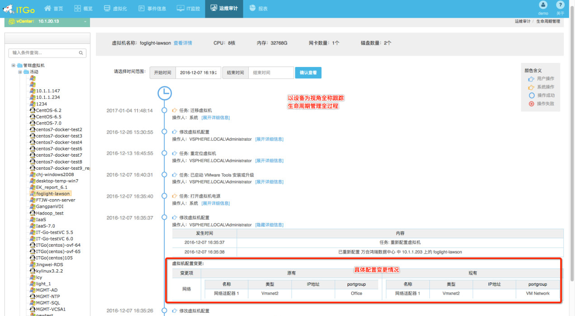Image resolution: width=575 pixels, height=316 pixels.
Task: Go to the 首页 home page
Action: (53, 9)
